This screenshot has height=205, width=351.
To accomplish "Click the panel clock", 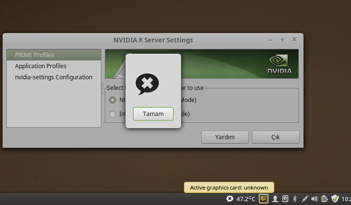I will coord(346,199).
